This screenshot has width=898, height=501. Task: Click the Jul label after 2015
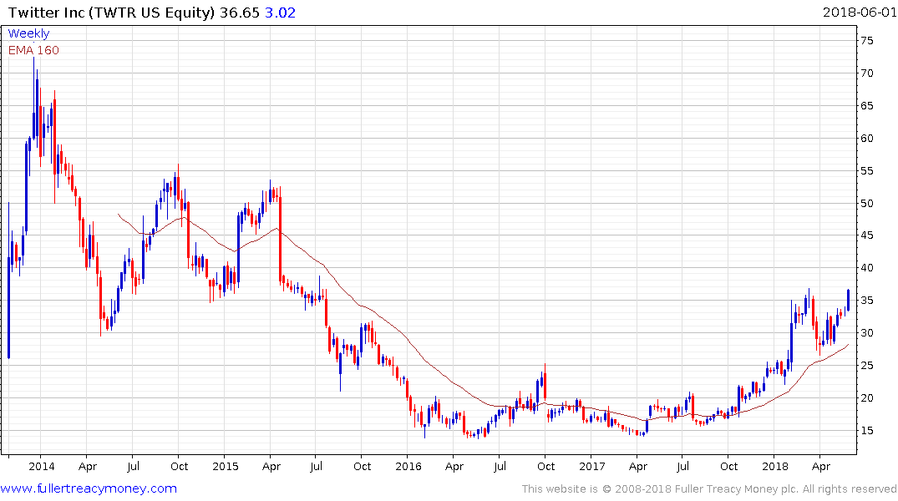tap(316, 467)
